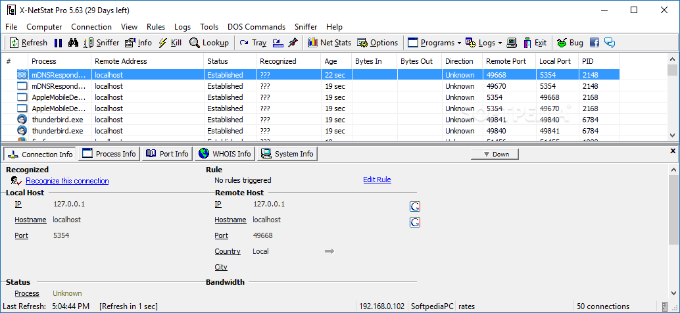The image size is (680, 313).
Task: Switch to Connection Info tab
Action: 40,154
